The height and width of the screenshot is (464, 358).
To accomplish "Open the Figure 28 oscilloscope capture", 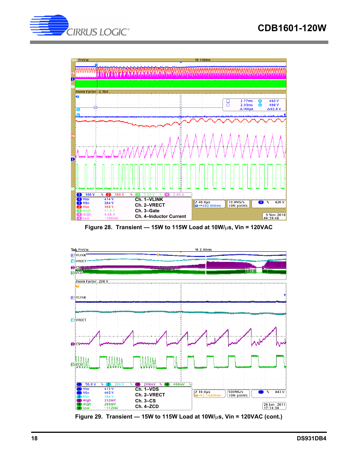I will (179, 139).
